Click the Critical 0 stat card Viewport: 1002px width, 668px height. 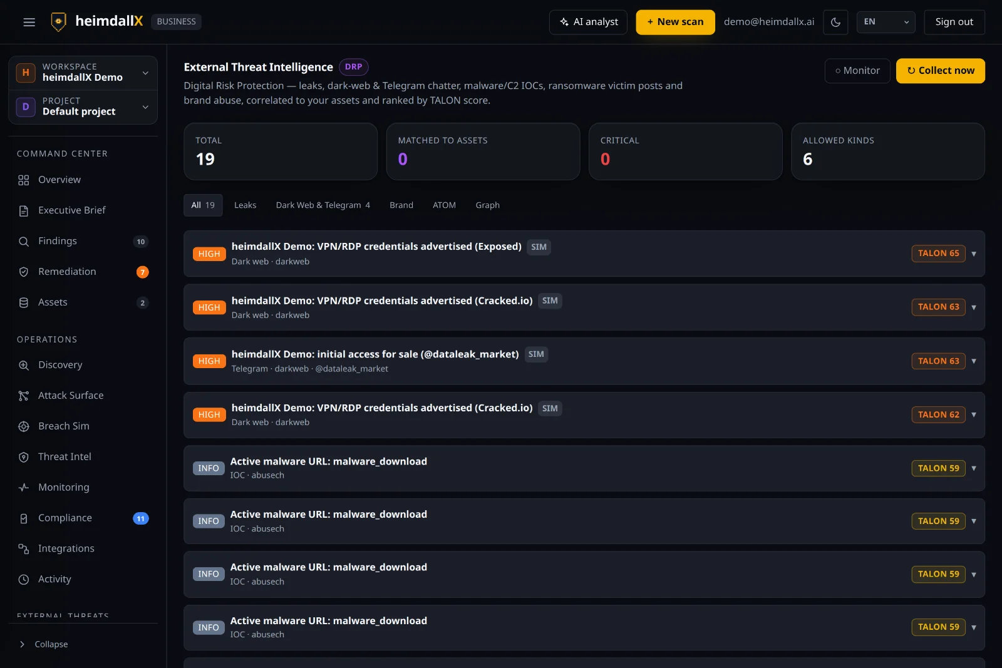[685, 152]
